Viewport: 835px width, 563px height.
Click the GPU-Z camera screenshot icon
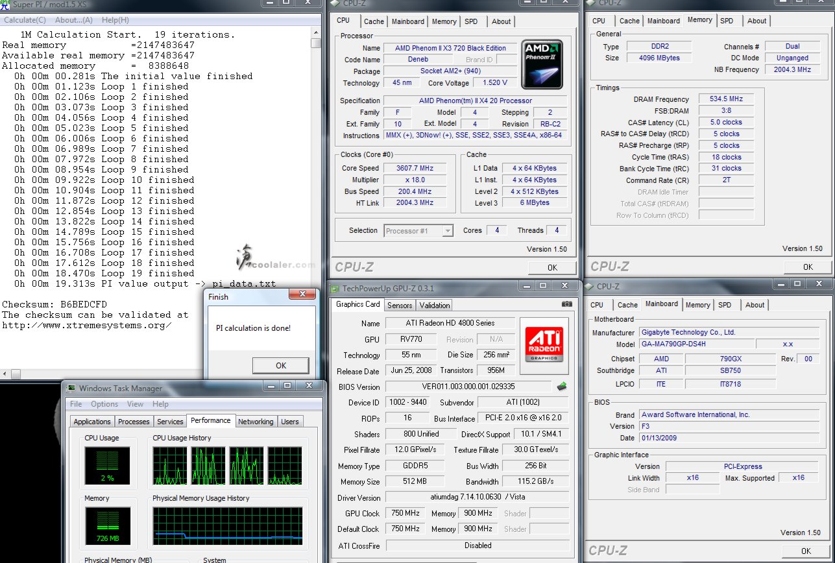567,304
